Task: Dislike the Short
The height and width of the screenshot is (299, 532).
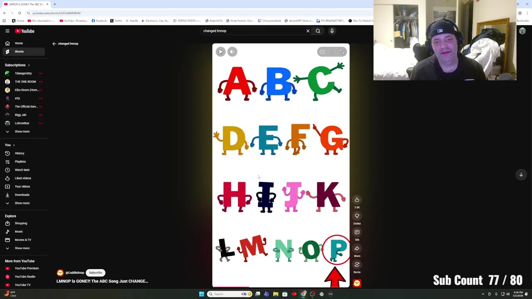Action: point(357,216)
